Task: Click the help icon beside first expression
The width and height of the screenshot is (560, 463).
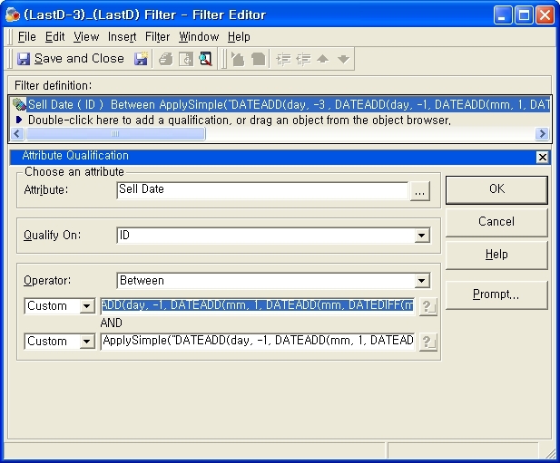Action: [428, 307]
